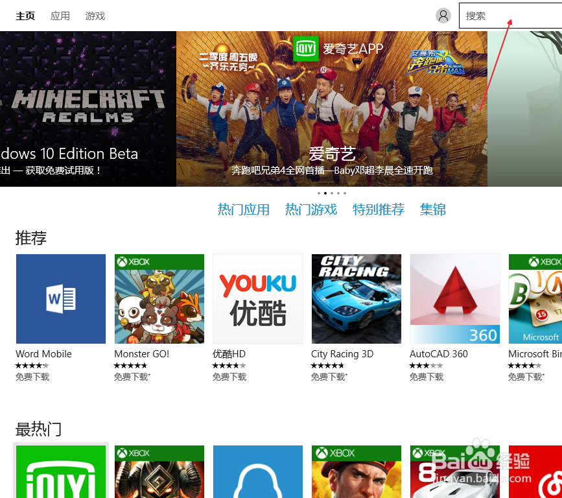The image size is (562, 498).
Task: Open the City Racing 3D icon
Action: pos(357,299)
